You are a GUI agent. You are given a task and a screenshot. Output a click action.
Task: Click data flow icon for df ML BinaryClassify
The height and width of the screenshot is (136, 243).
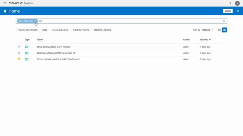27,47
